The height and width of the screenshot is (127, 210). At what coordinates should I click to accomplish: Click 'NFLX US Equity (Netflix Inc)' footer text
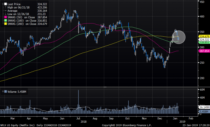click(17, 125)
